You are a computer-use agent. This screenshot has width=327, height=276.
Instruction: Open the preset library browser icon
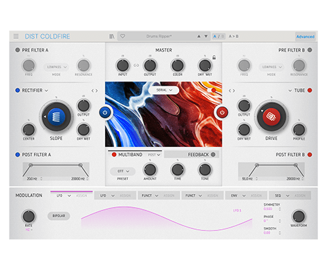(x=112, y=37)
